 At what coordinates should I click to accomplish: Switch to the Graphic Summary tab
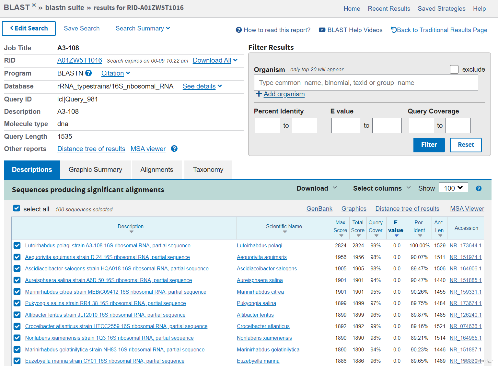coord(95,170)
